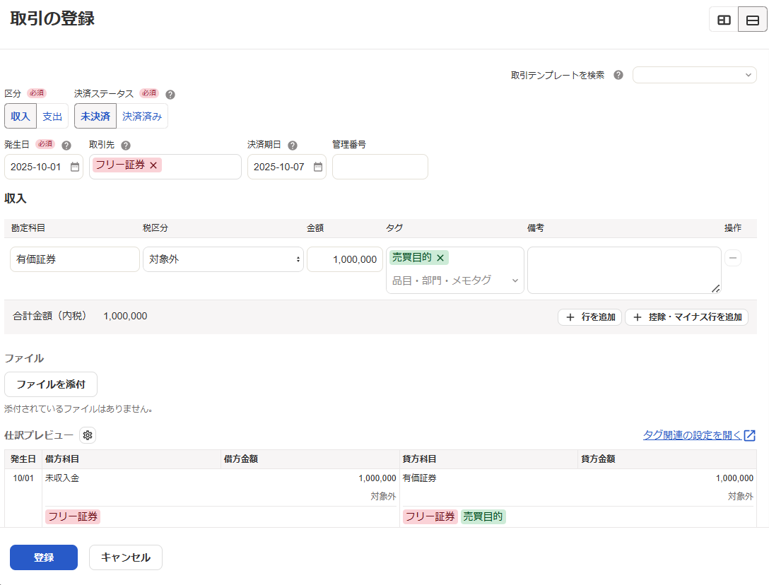This screenshot has height=585, width=769.
Task: Click the 金額 field showing 1,000,000
Action: [x=345, y=259]
